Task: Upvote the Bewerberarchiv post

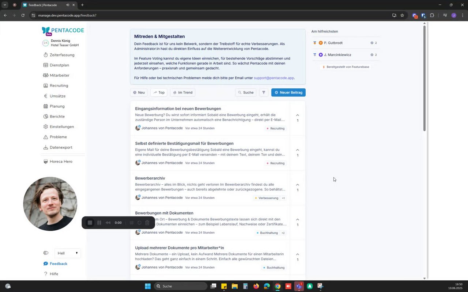Action: (x=298, y=187)
